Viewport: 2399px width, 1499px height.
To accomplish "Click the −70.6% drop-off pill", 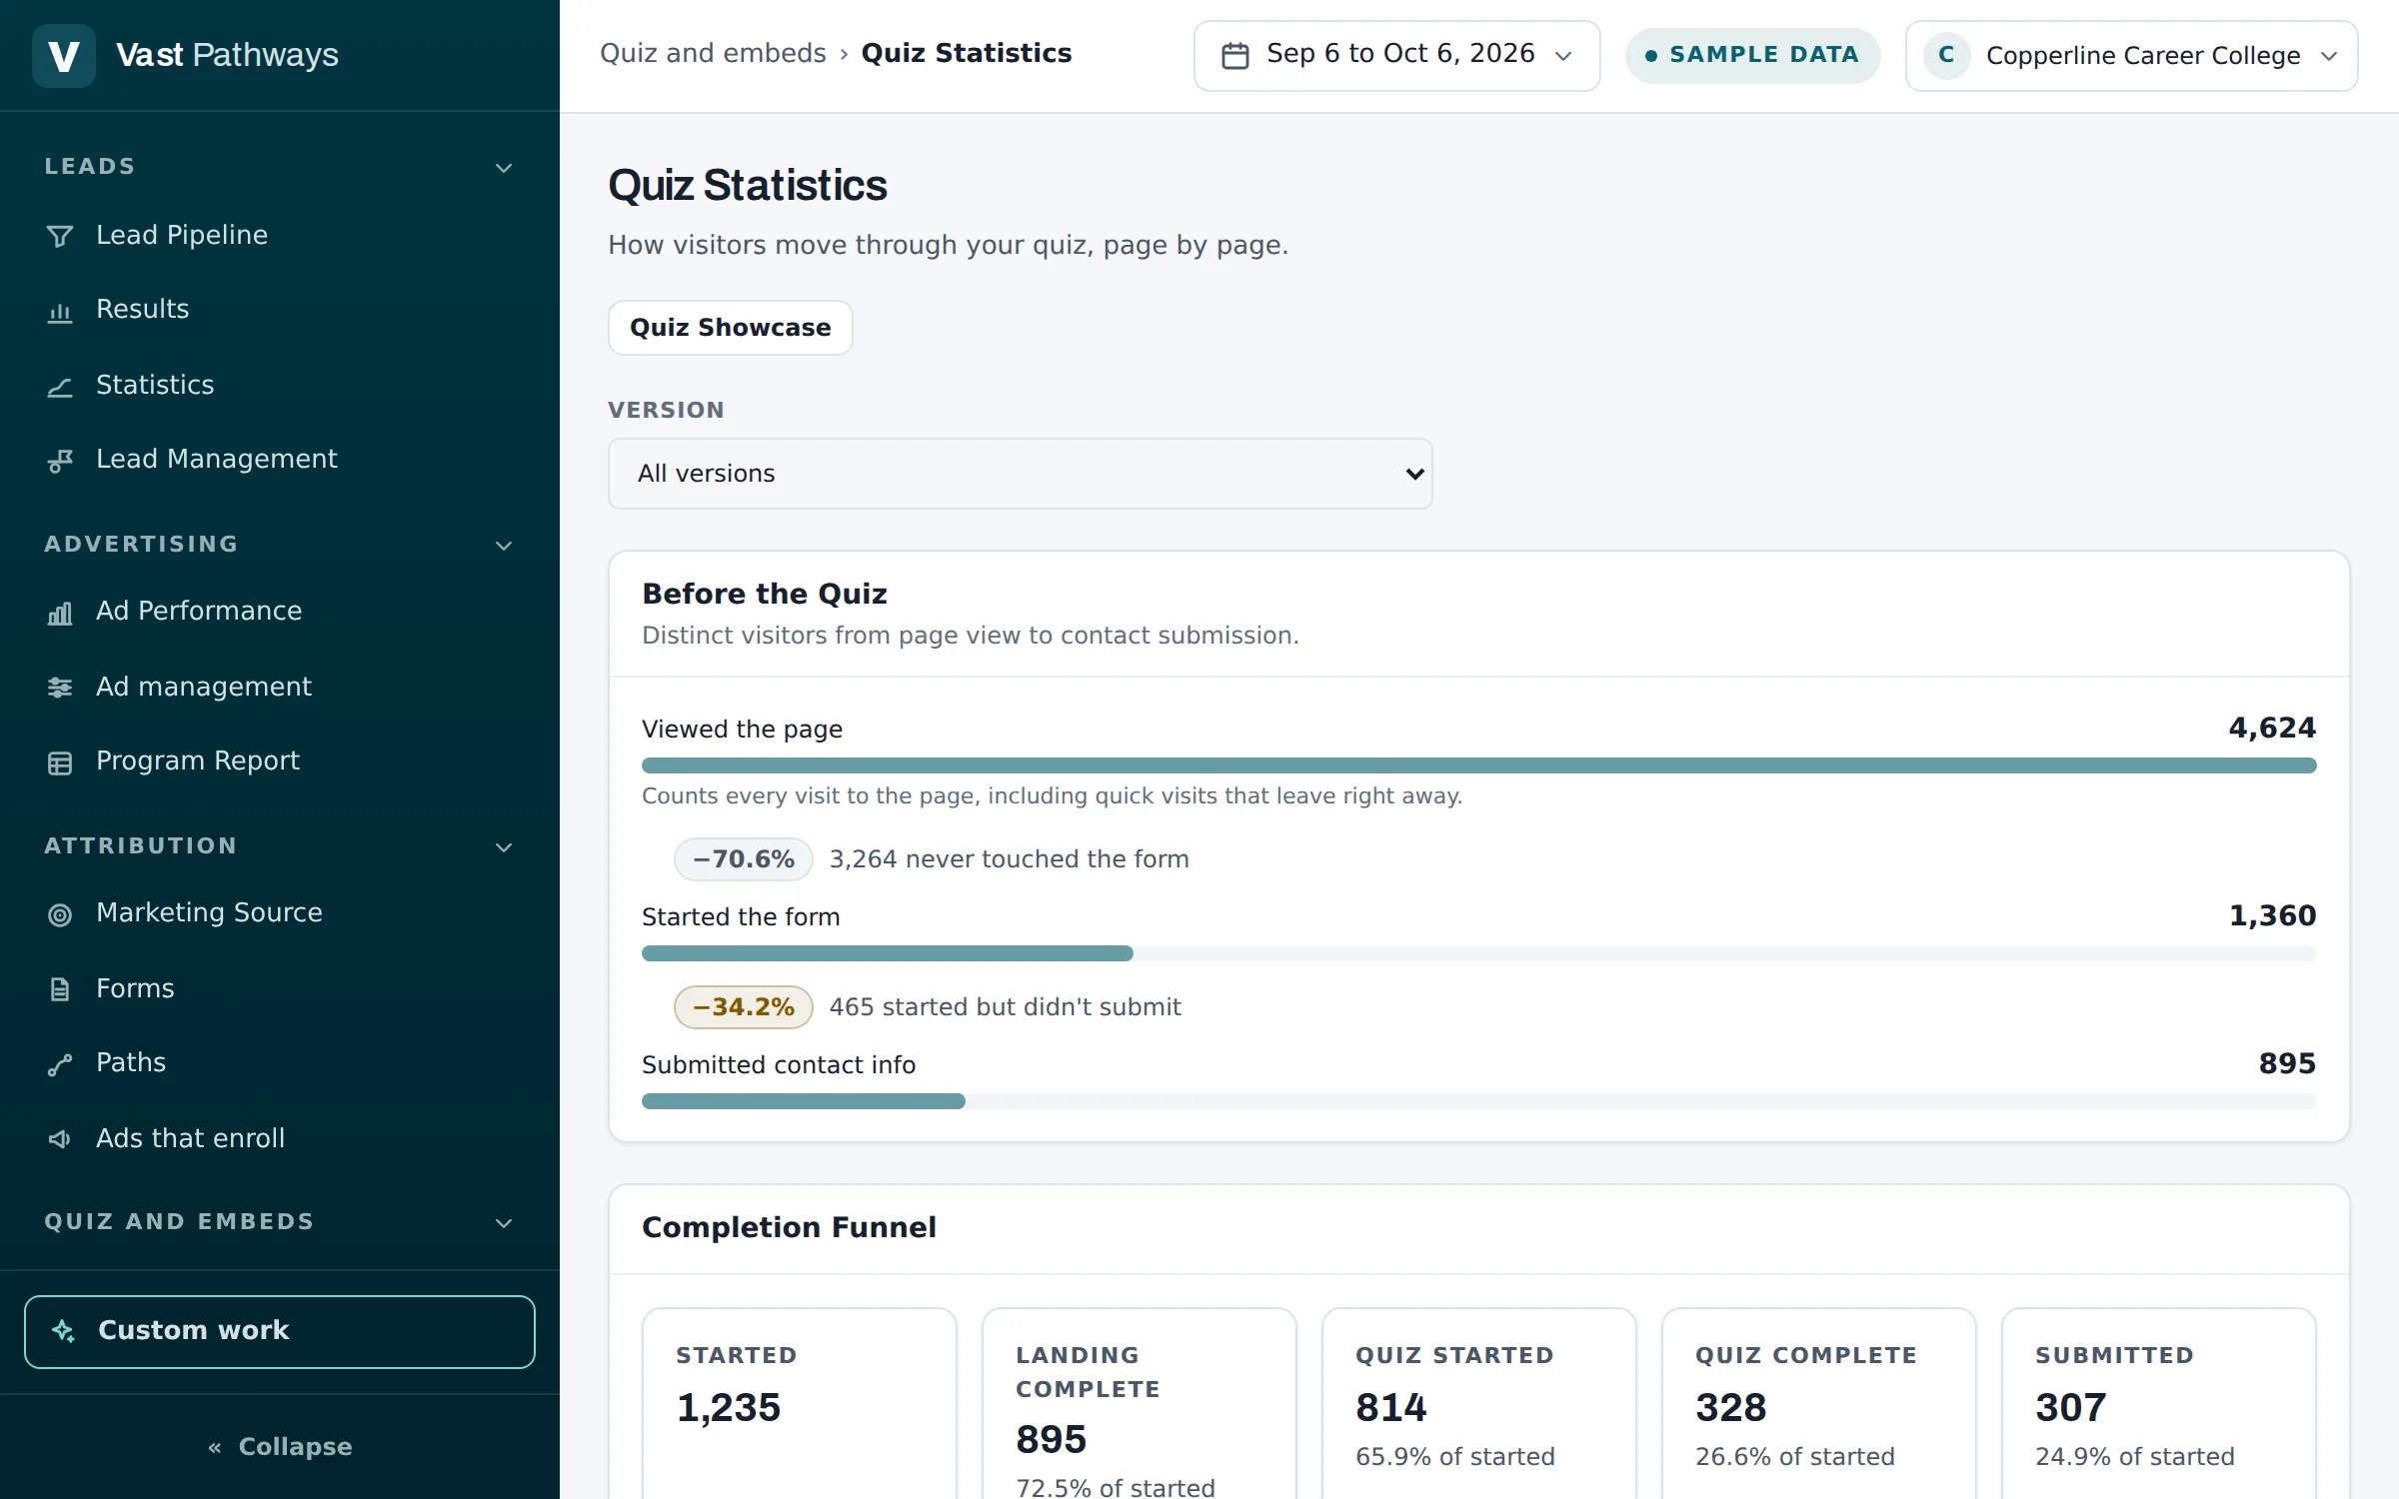I will pyautogui.click(x=744, y=859).
